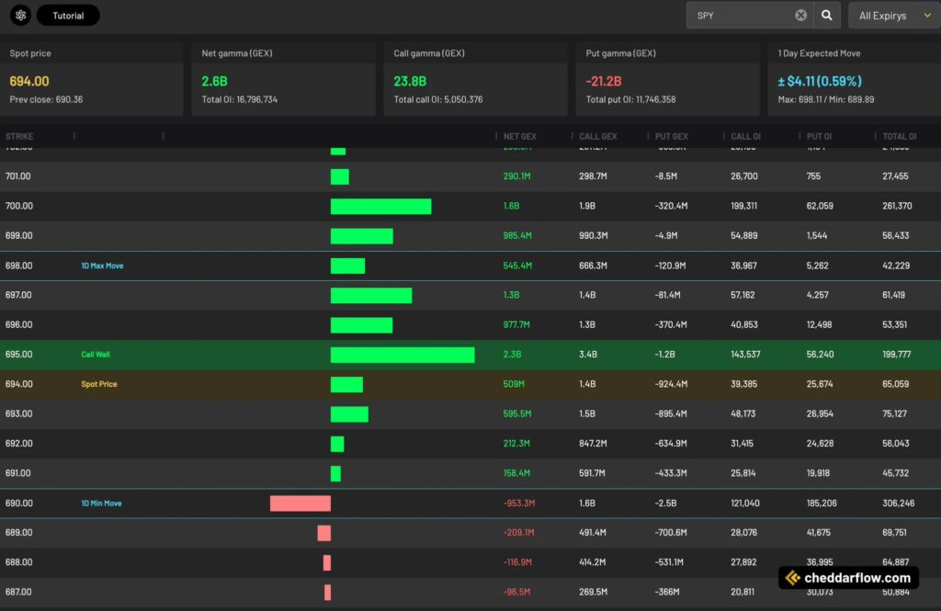This screenshot has height=611, width=941.
Task: Select the Net gamma (GEX) summary card
Action: pyautogui.click(x=282, y=74)
